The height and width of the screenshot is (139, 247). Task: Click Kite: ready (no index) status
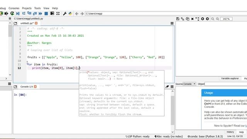coord(169,136)
